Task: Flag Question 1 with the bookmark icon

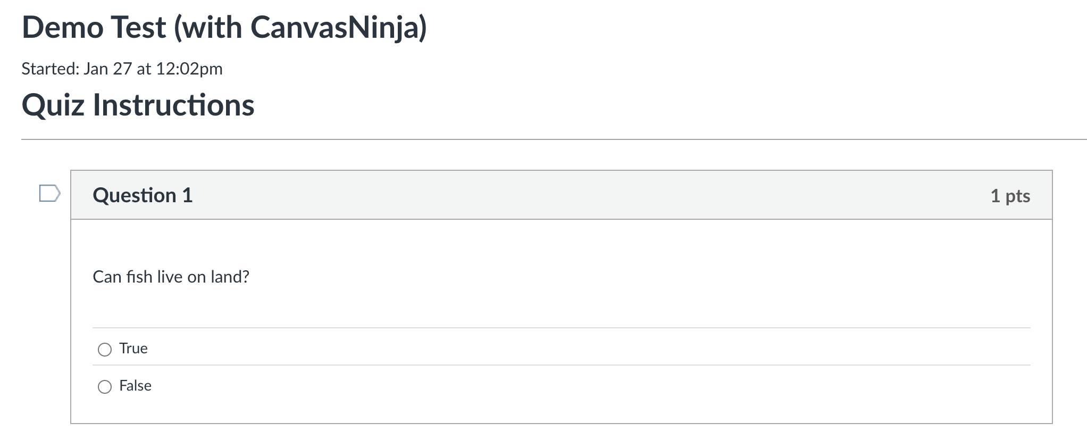Action: 49,194
